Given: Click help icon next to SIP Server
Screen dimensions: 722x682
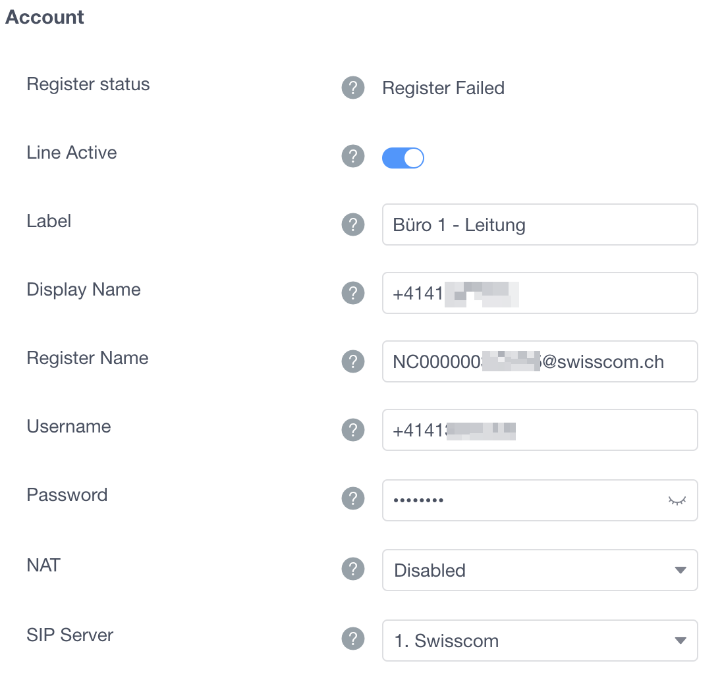Looking at the screenshot, I should (x=353, y=639).
